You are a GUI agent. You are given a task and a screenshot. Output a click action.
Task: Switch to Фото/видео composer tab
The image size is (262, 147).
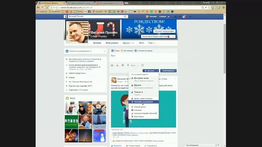click(127, 51)
